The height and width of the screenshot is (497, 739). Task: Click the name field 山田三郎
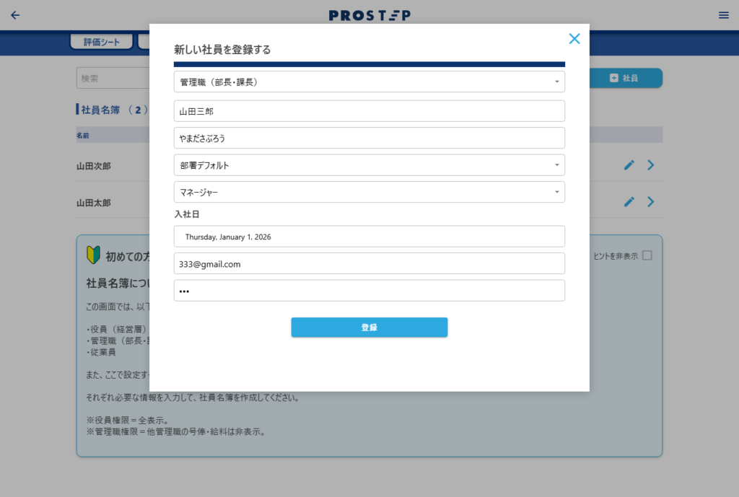[x=369, y=111]
